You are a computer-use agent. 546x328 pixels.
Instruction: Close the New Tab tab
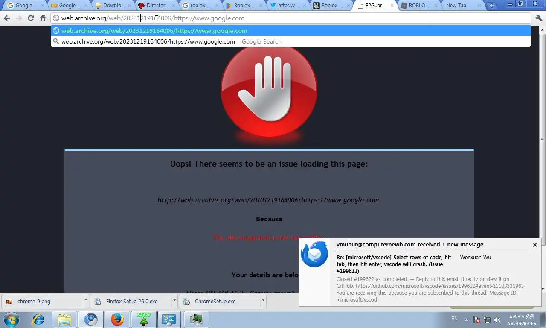click(x=479, y=6)
